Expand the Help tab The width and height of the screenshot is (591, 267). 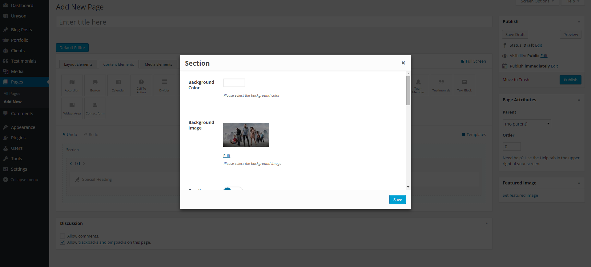coord(573,2)
